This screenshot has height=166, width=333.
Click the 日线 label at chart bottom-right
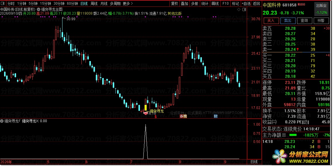(x=254, y=162)
